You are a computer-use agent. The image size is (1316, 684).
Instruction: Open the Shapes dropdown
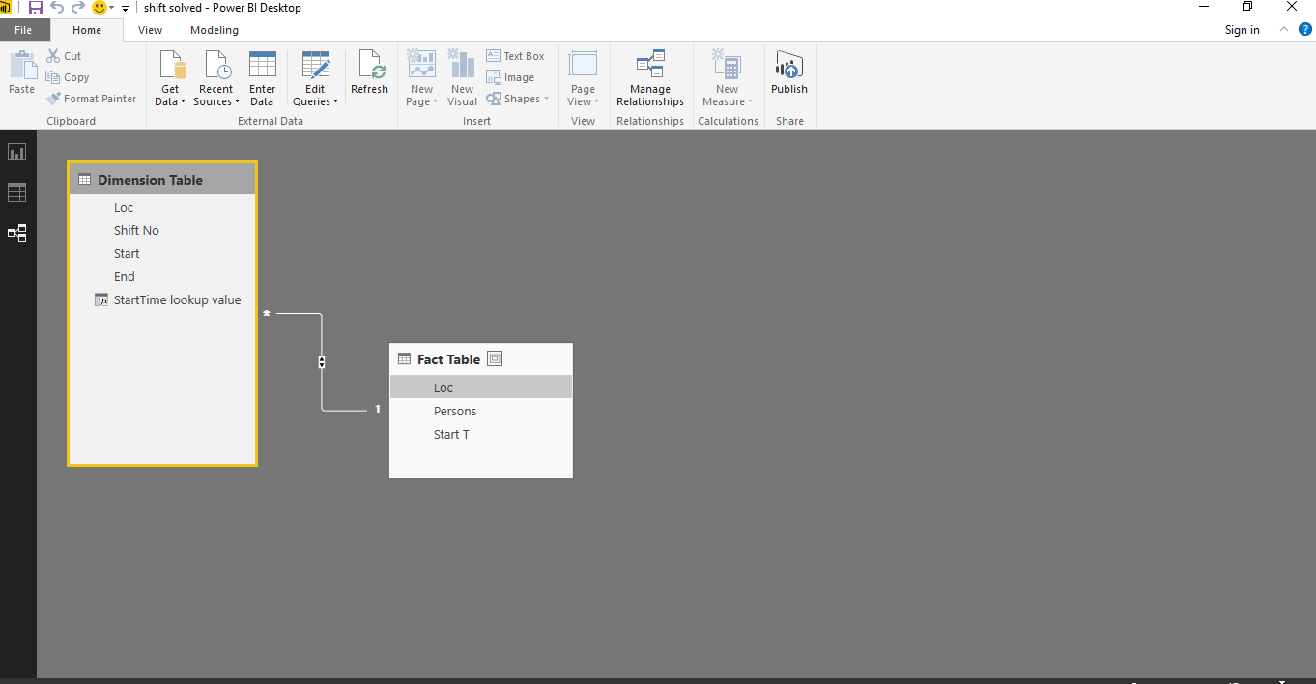(518, 99)
